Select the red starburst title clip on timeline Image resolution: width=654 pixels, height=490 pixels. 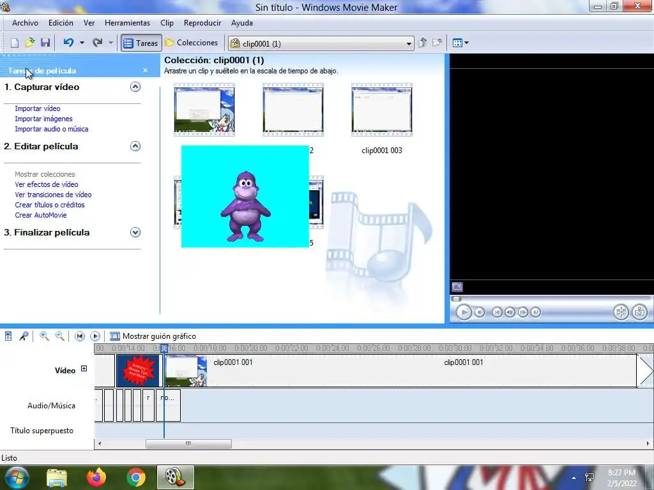point(138,371)
